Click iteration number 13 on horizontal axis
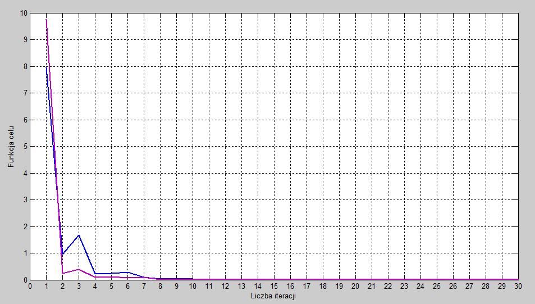 (x=241, y=287)
